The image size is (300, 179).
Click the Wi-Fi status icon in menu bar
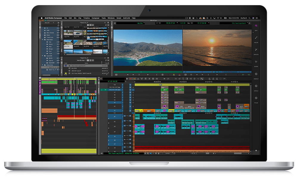(x=218, y=18)
